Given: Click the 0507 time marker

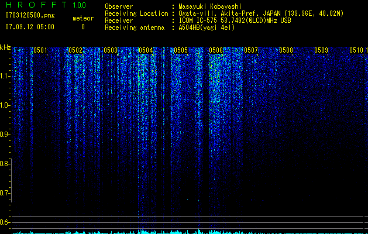Looking at the screenshot, I should click(x=251, y=50).
